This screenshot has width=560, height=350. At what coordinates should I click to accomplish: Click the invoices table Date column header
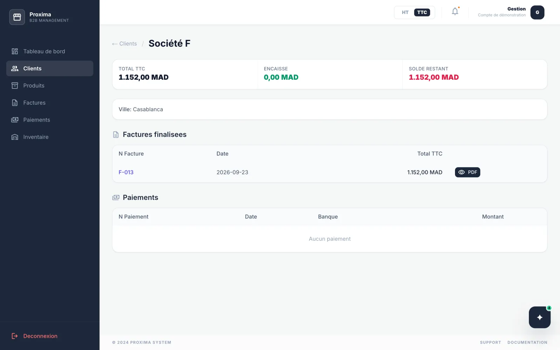click(x=222, y=154)
